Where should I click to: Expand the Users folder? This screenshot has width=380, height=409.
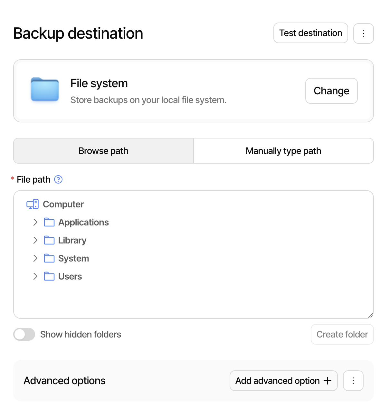[x=35, y=276]
